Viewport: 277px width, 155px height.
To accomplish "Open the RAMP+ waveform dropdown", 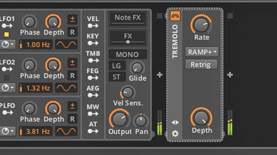I will (202, 52).
